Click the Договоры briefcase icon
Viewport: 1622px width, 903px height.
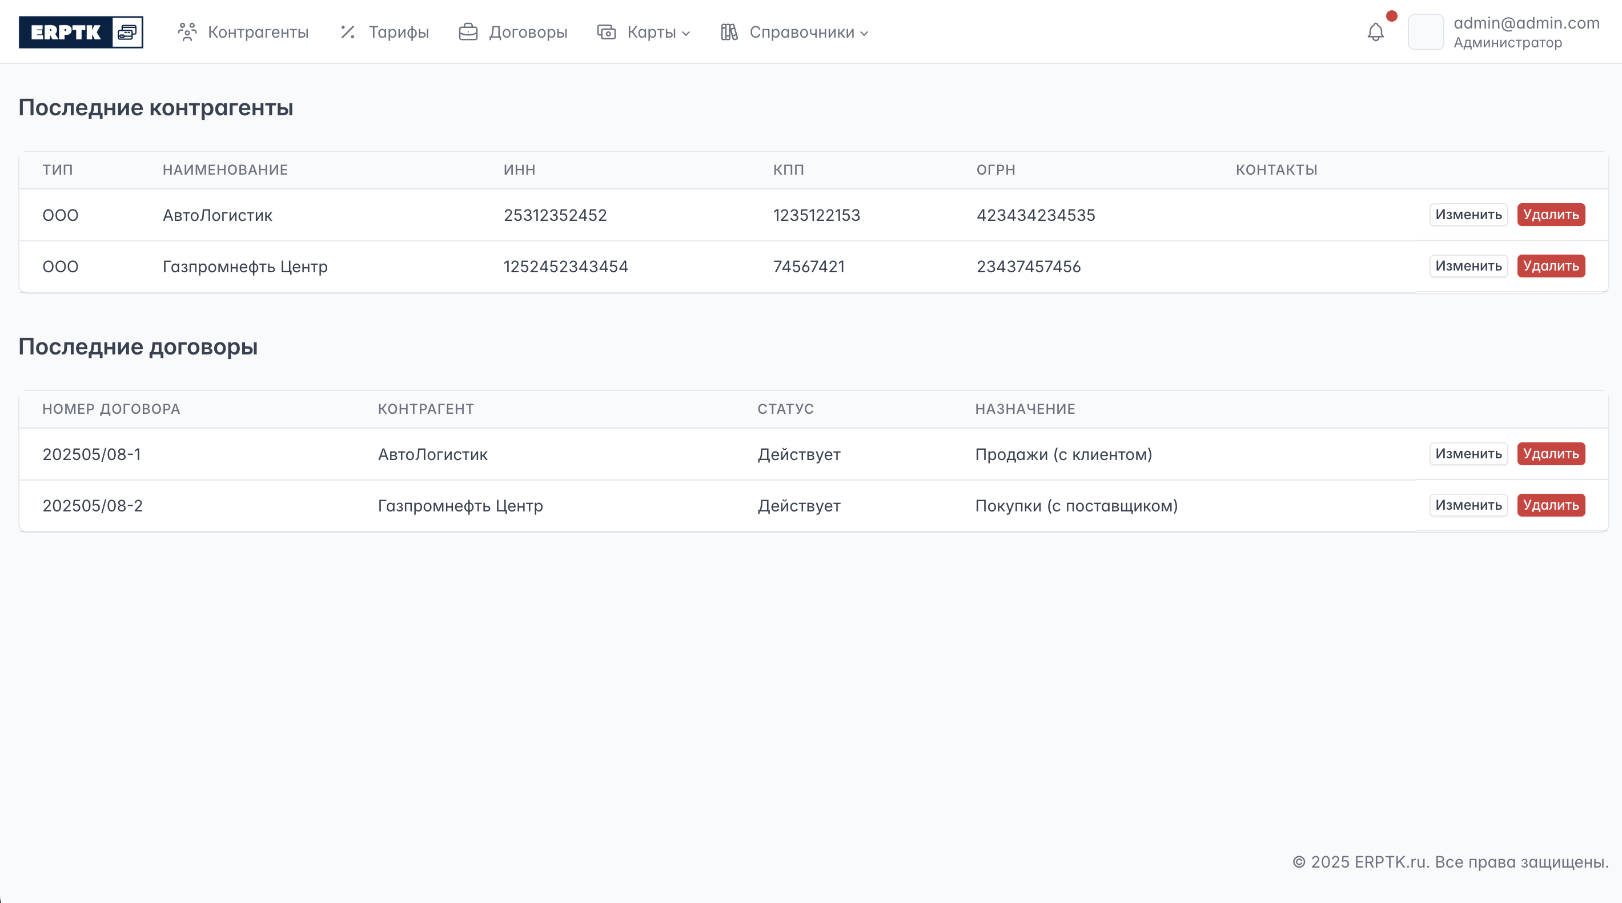pos(468,32)
